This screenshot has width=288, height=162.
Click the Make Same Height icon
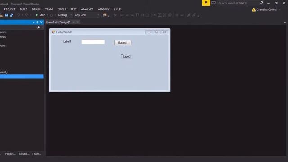160,15
